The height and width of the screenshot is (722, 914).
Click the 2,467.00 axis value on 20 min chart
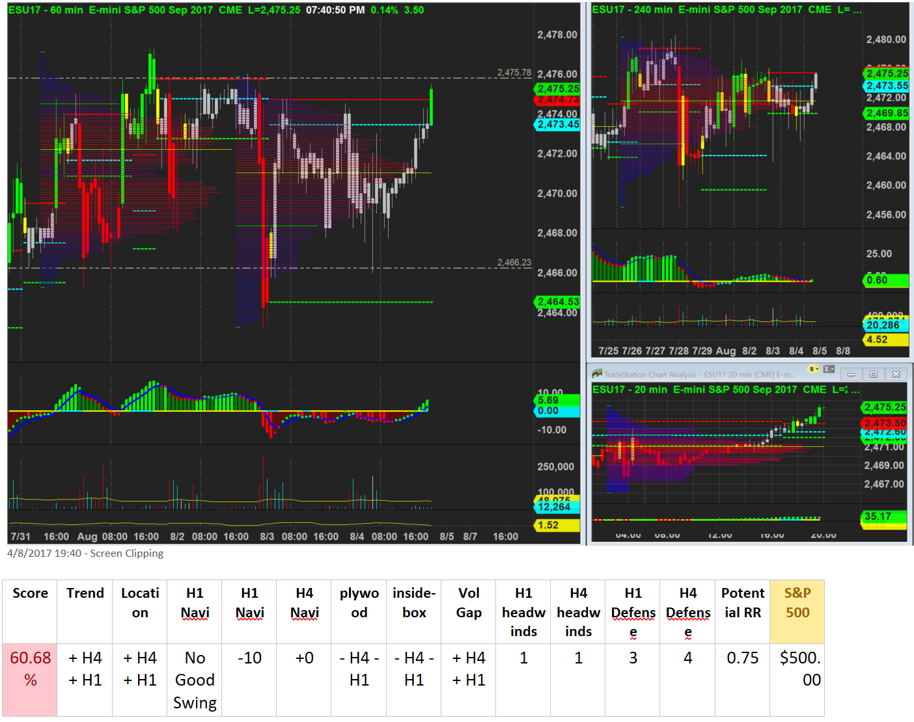884,484
